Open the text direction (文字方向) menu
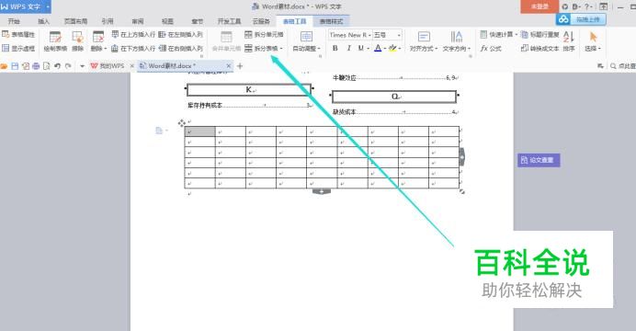Viewport: 636px width, 331px height. click(456, 41)
